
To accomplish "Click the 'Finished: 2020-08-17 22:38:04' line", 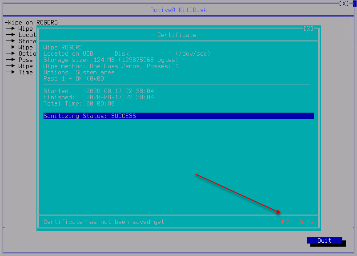I will [x=99, y=97].
